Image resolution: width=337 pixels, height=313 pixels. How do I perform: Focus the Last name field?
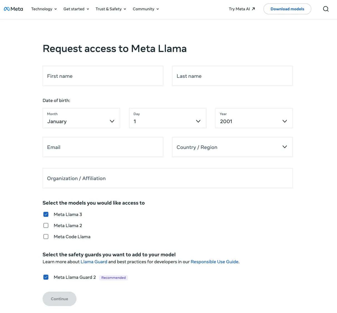tap(232, 76)
